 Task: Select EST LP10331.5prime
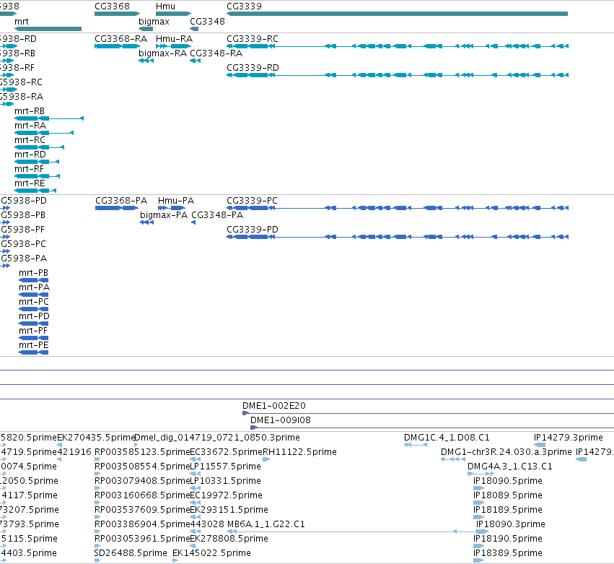[x=195, y=488]
